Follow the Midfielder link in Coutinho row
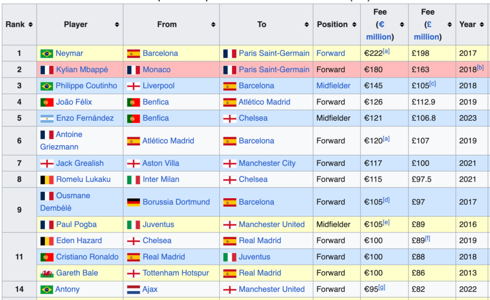 [333, 86]
